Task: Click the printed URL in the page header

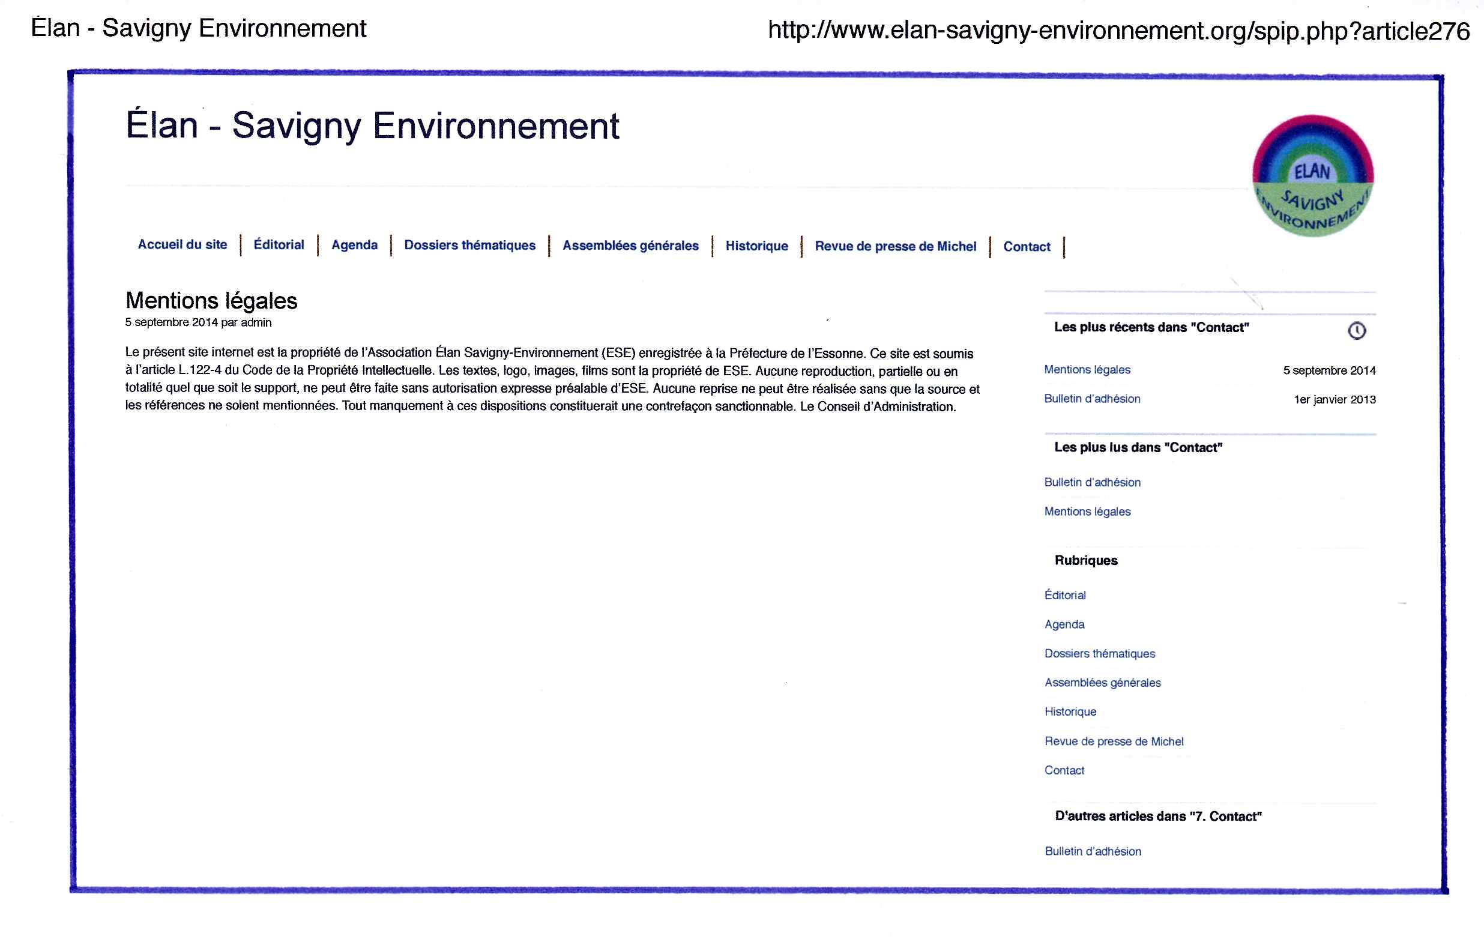Action: click(1118, 30)
